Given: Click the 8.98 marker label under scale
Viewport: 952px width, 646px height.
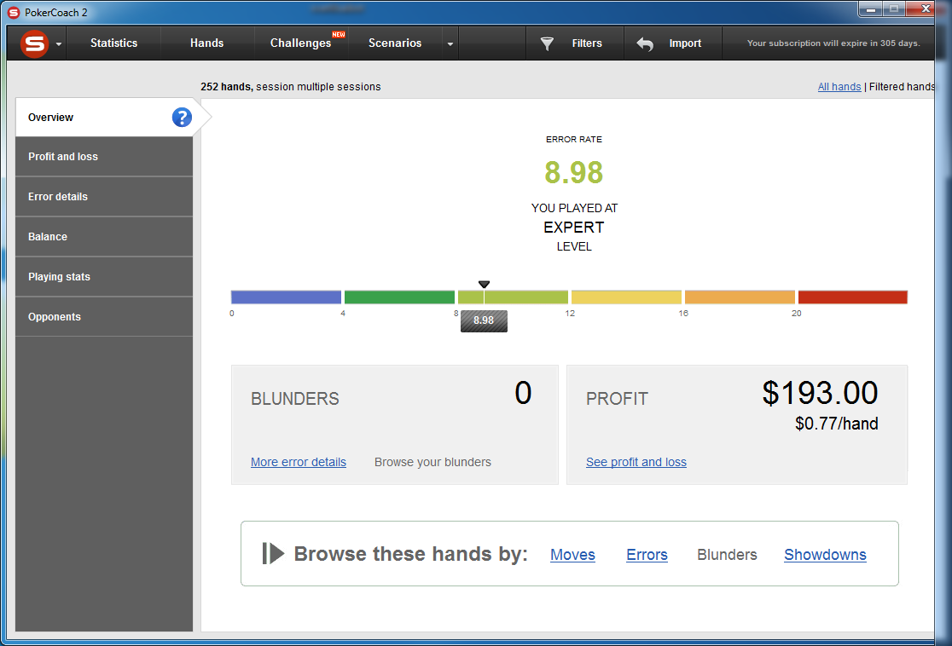Looking at the screenshot, I should pyautogui.click(x=484, y=321).
